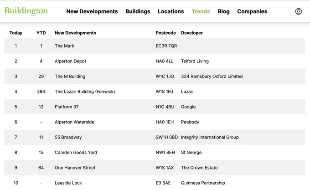The height and width of the screenshot is (190, 310).
Task: Open the New Developments menu
Action: click(x=92, y=11)
